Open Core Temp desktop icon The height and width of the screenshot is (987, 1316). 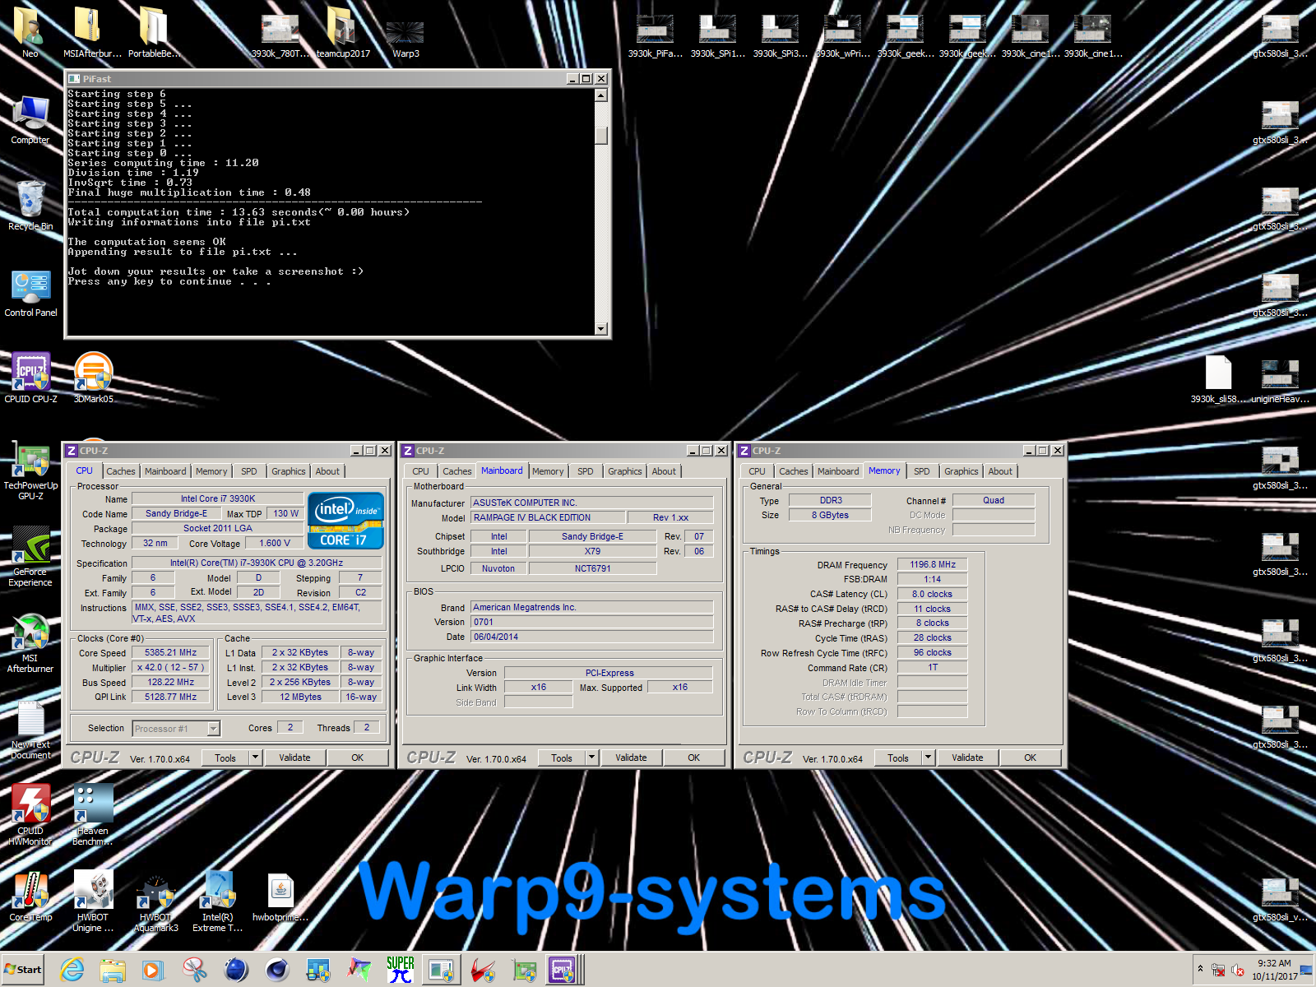pos(30,897)
